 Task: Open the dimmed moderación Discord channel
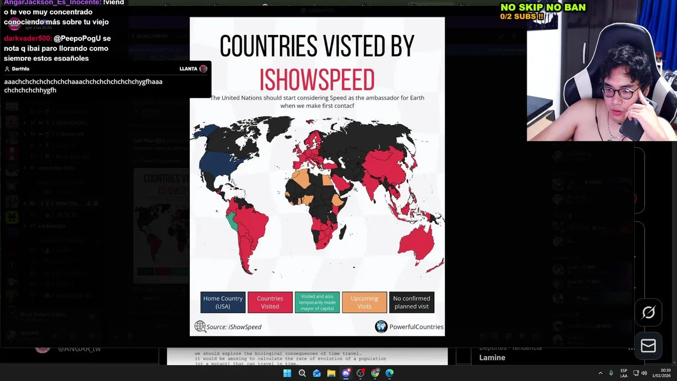tap(51, 226)
